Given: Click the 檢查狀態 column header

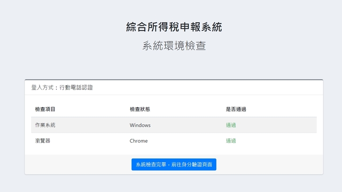Looking at the screenshot, I should click(140, 109).
